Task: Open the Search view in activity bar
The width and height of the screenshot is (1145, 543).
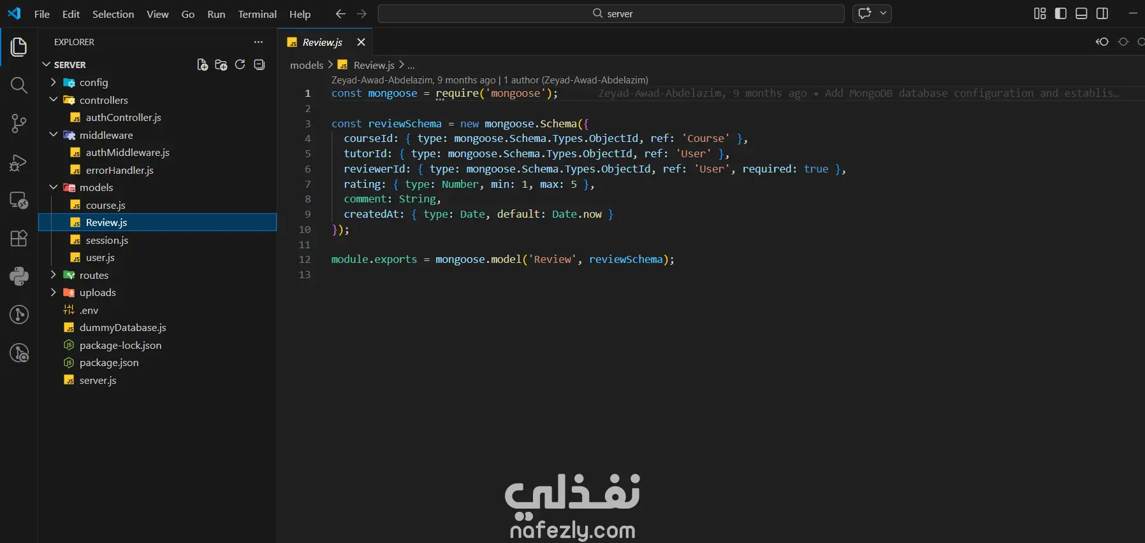Action: click(19, 85)
